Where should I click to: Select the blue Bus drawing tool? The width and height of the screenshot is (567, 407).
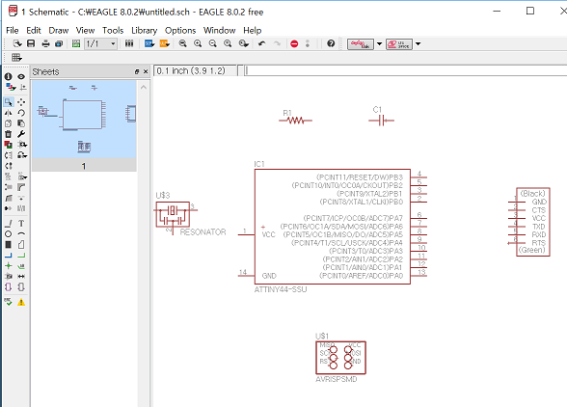pos(9,256)
